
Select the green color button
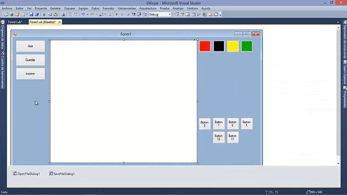[x=247, y=46]
